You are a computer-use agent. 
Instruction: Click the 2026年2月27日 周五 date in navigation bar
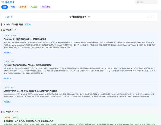(77, 17)
